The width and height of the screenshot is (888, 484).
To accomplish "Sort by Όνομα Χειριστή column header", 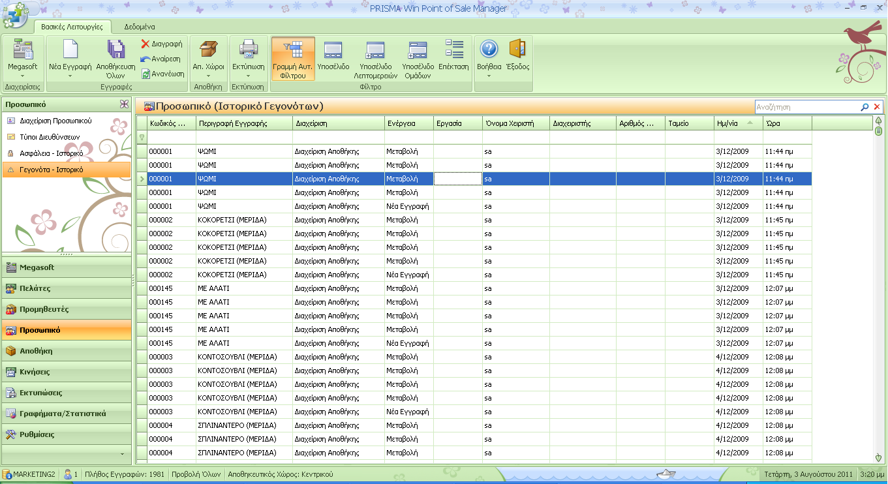I will point(515,123).
